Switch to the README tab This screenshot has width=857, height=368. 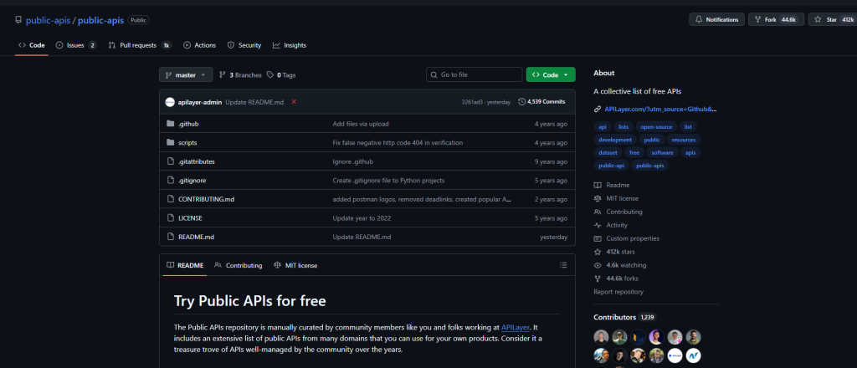point(185,265)
